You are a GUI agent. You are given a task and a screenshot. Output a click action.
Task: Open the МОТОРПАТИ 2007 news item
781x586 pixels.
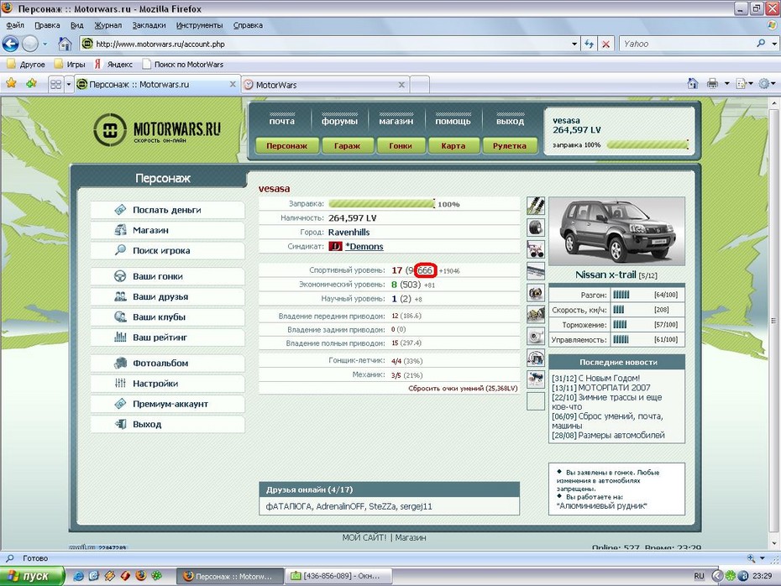pos(601,387)
